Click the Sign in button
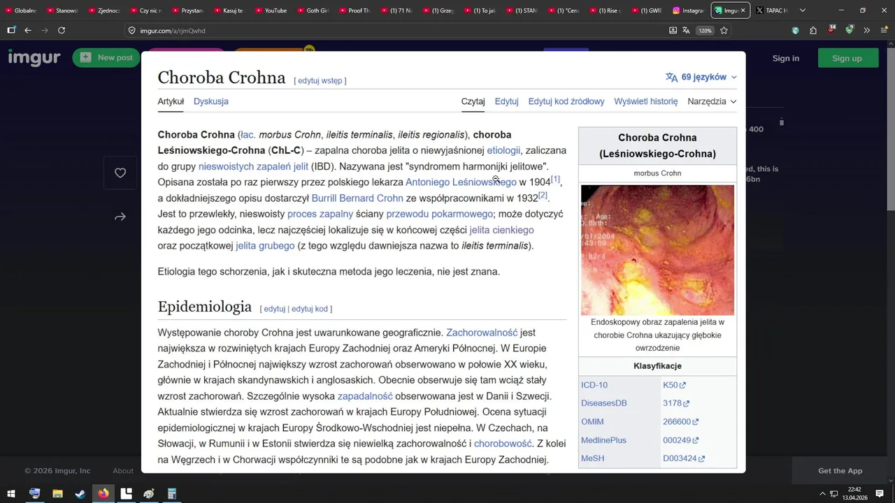 tap(786, 58)
